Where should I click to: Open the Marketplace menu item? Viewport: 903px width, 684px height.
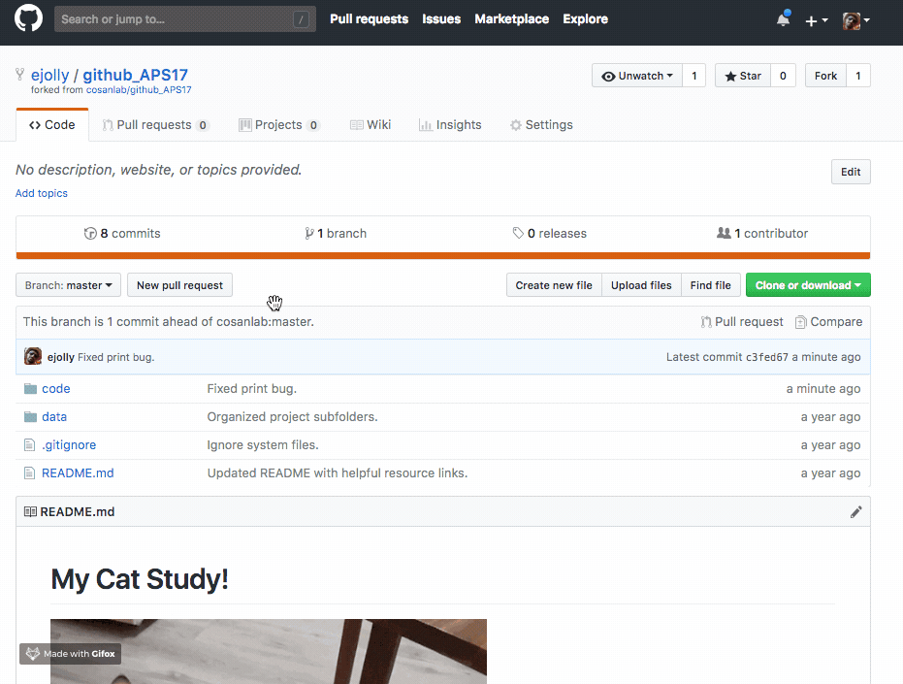click(x=511, y=18)
